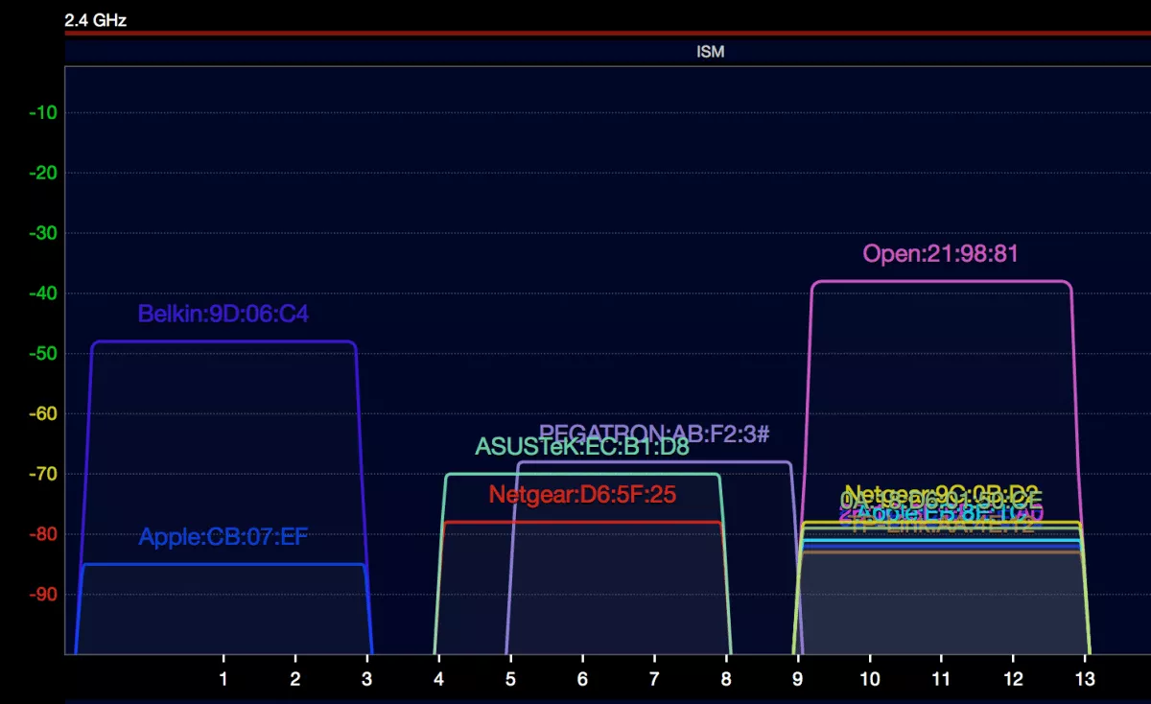Click the -80 signal level label
The image size is (1151, 704).
point(44,534)
